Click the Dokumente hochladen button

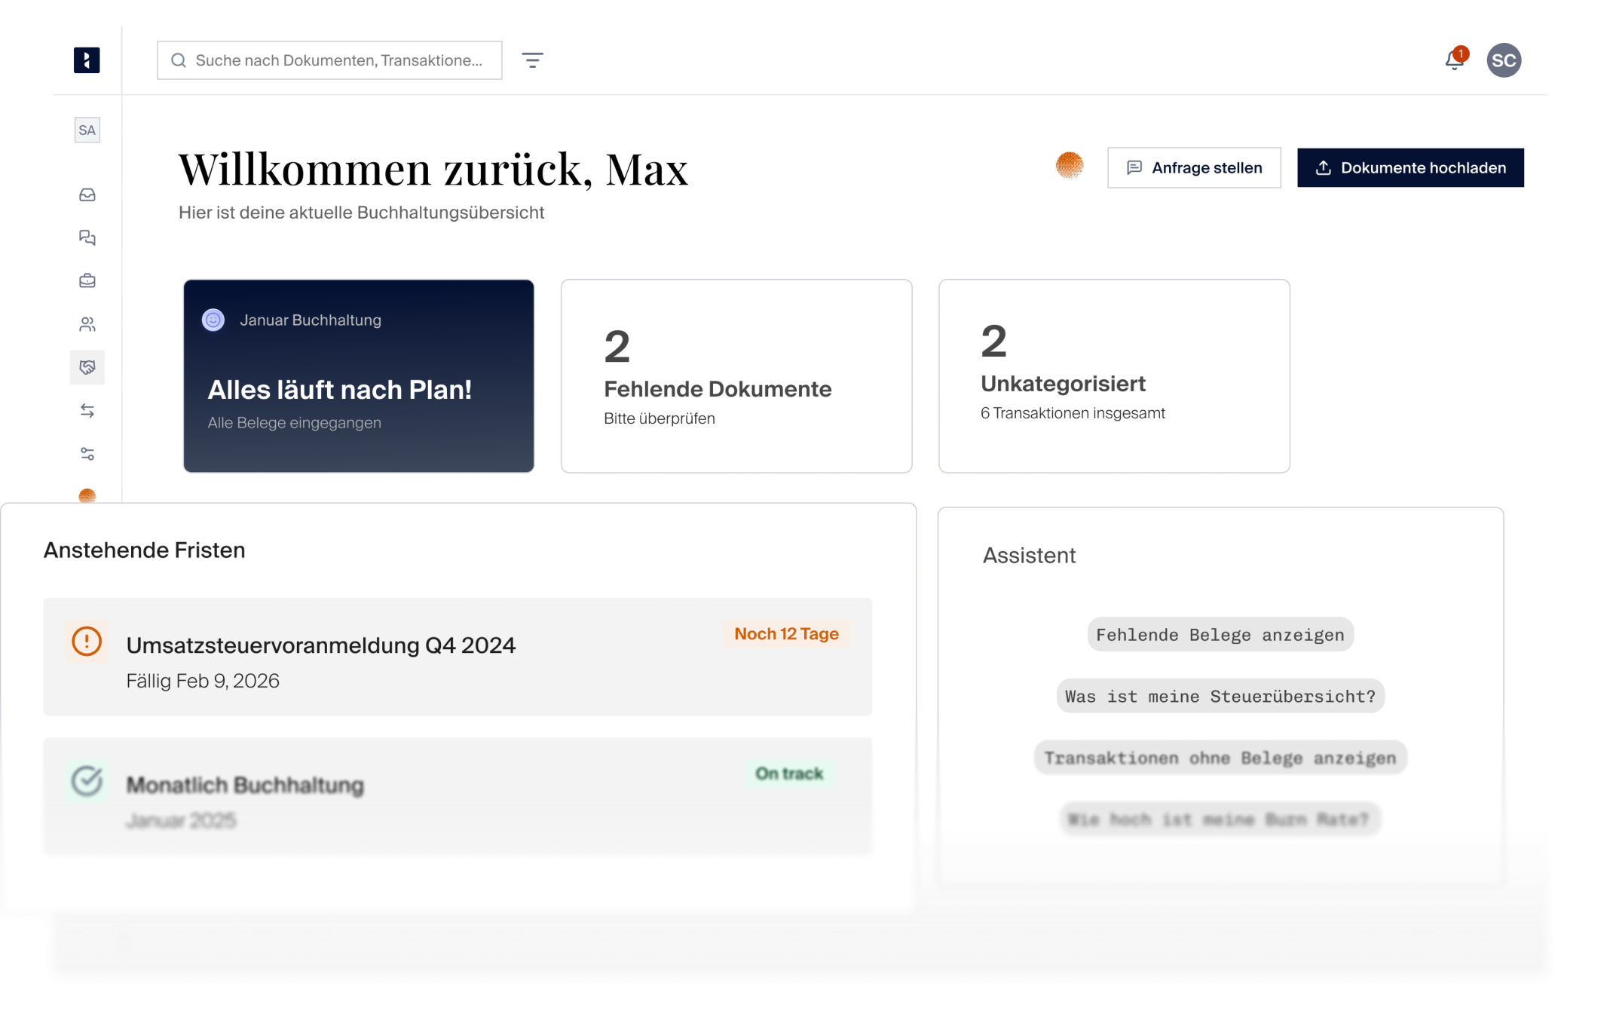click(1410, 167)
